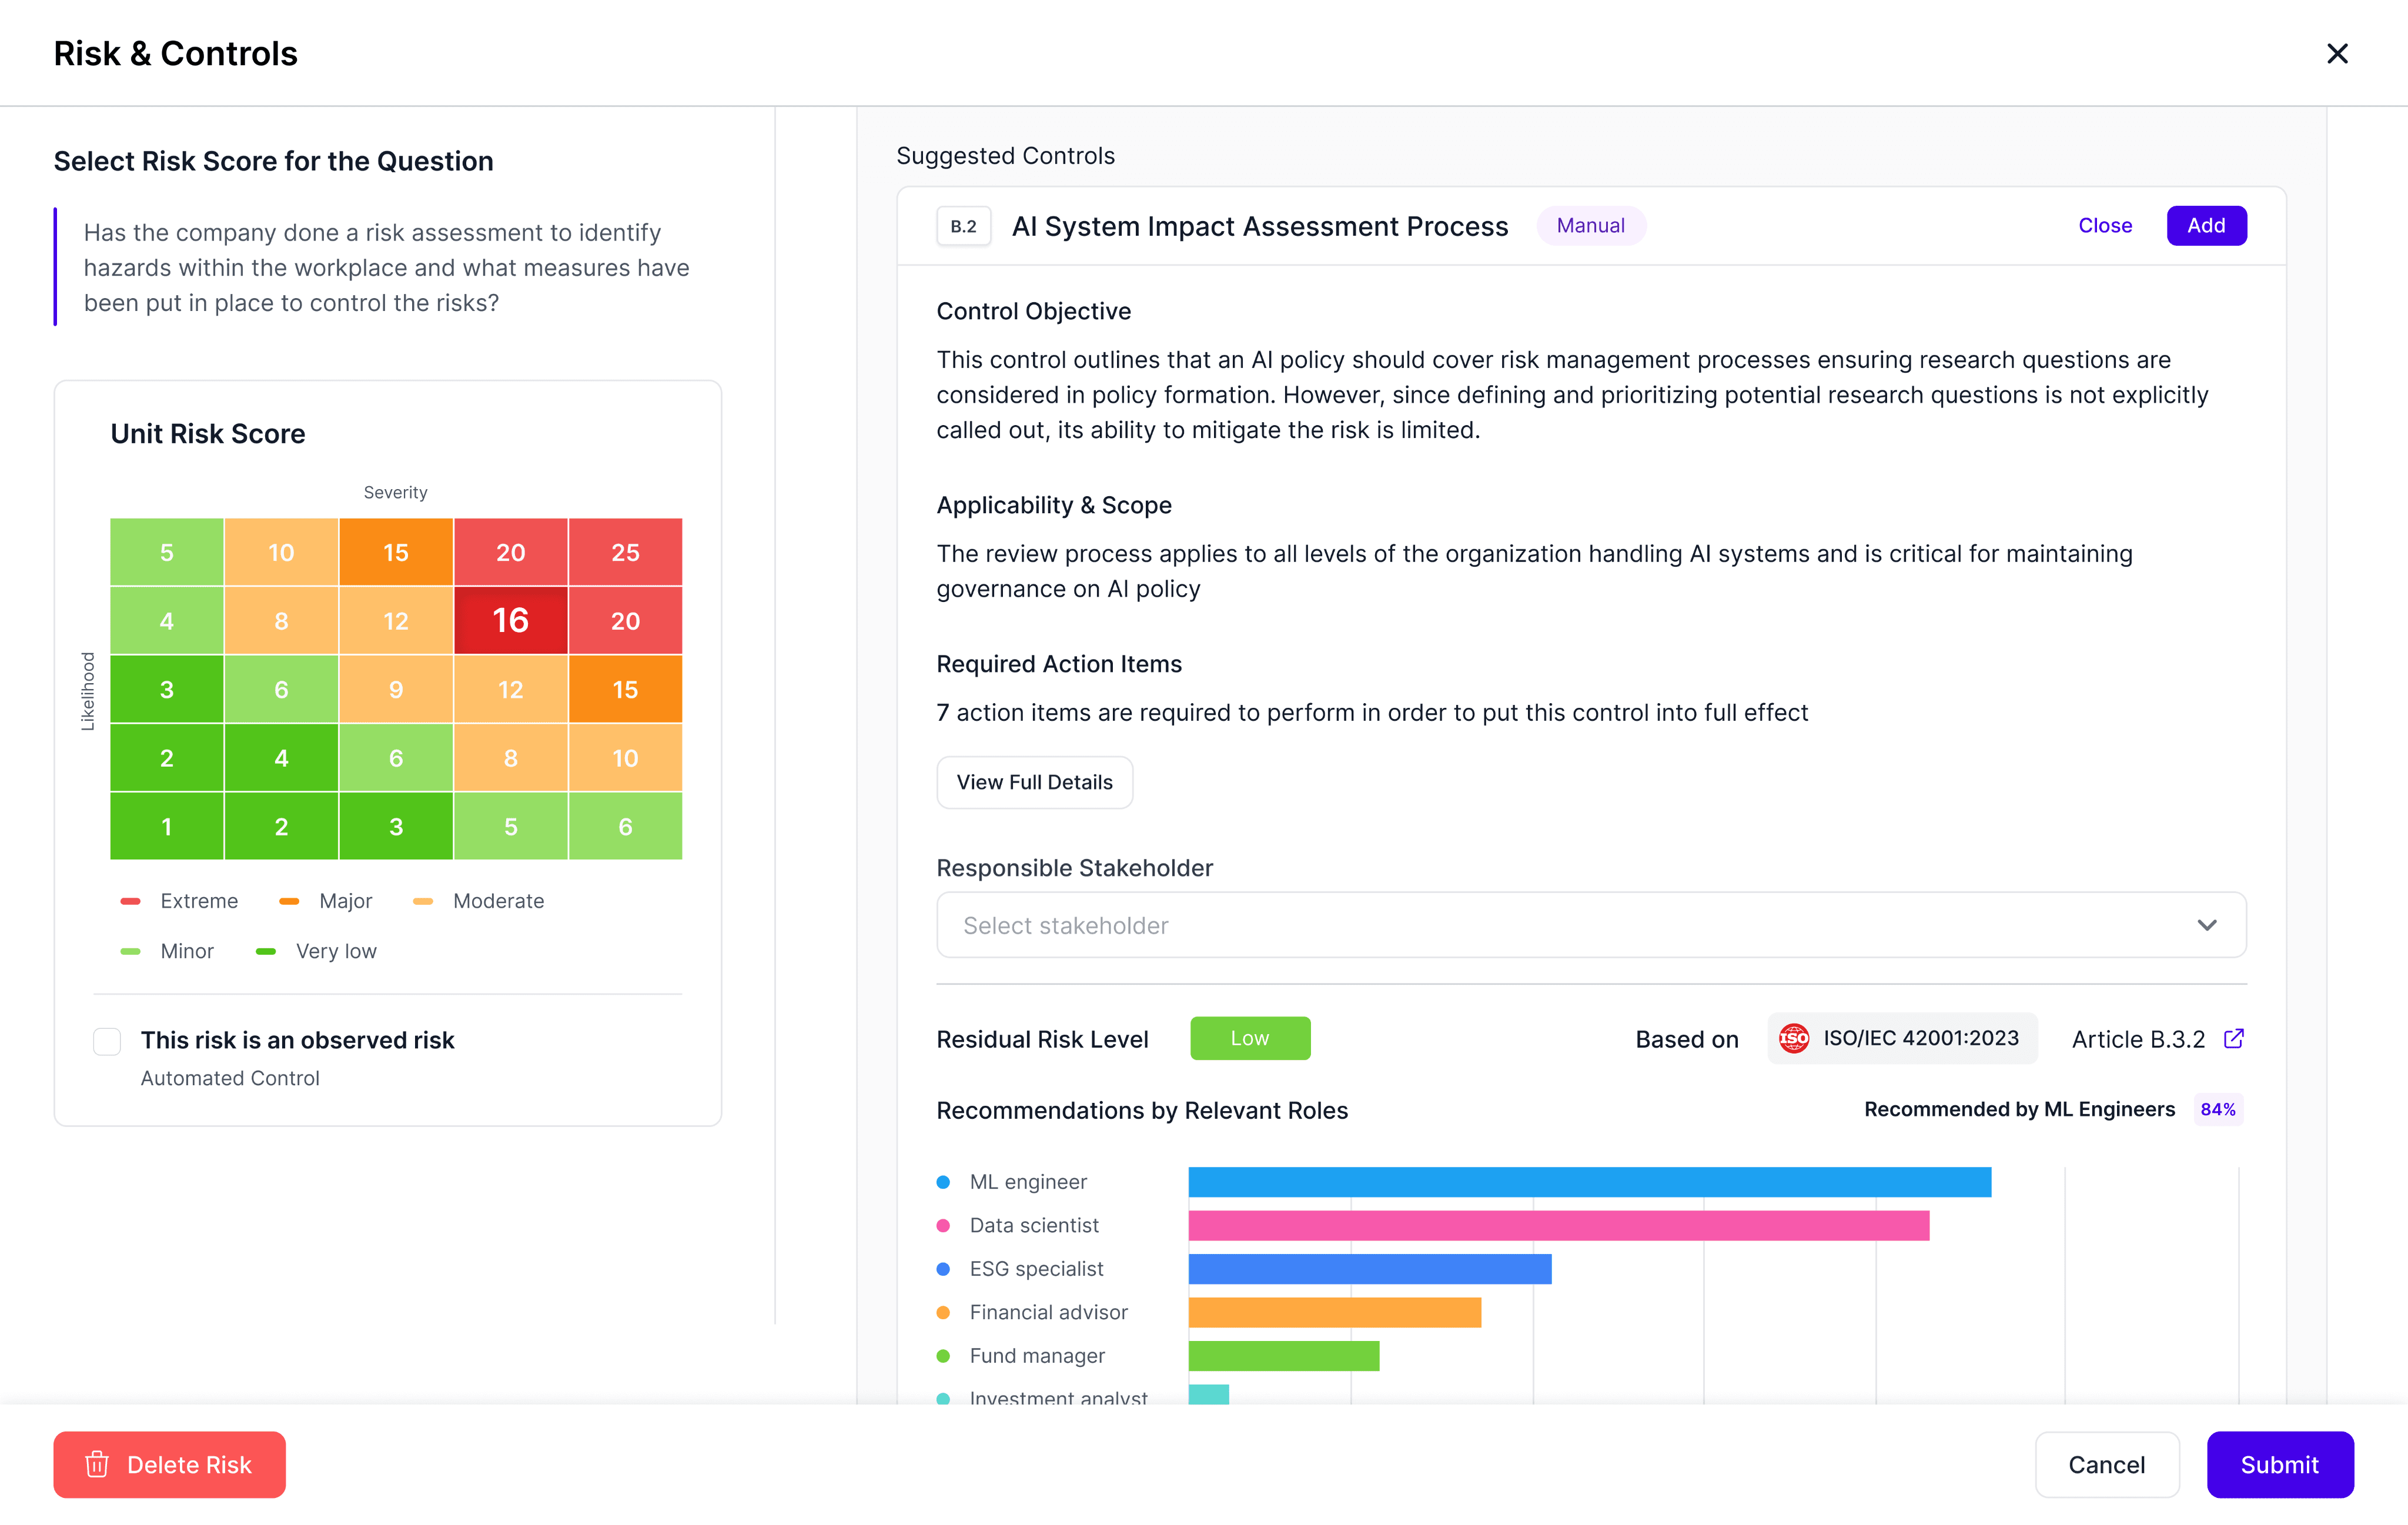Click the Extreme legend marker
Image resolution: width=2408 pixels, height=1525 pixels.
pyautogui.click(x=130, y=901)
